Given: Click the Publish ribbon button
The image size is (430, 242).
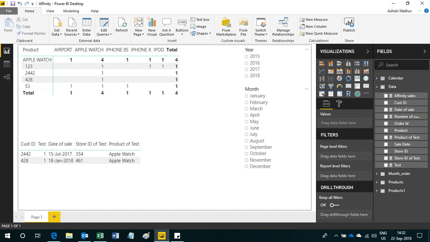Looking at the screenshot, I should click(x=349, y=25).
